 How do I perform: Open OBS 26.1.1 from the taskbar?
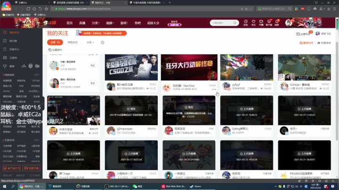click(116, 186)
